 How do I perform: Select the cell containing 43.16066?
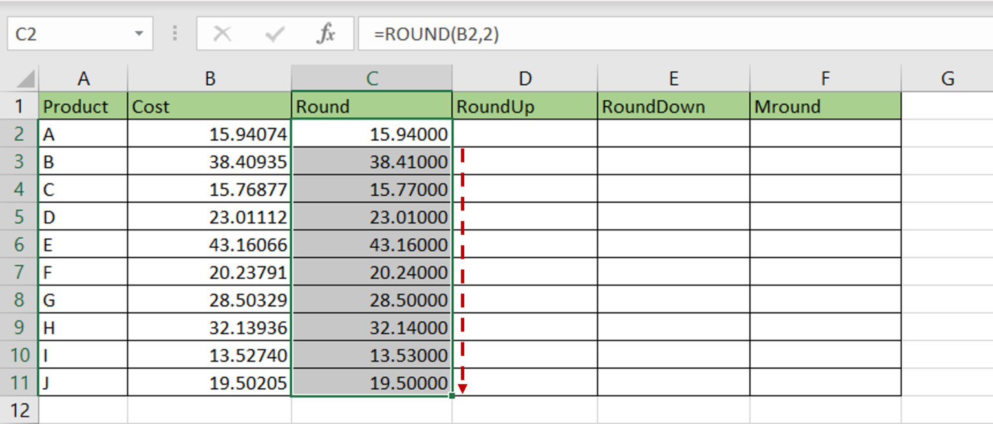point(209,244)
